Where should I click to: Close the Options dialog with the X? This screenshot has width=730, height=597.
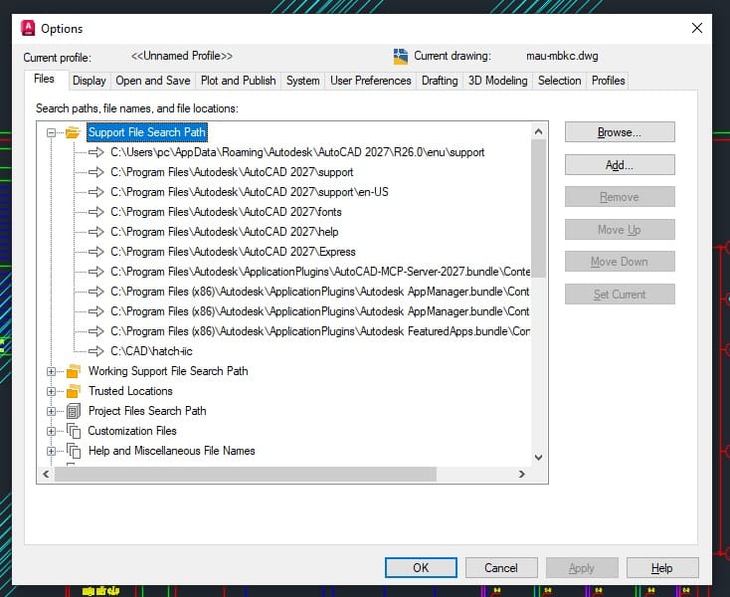tap(697, 28)
